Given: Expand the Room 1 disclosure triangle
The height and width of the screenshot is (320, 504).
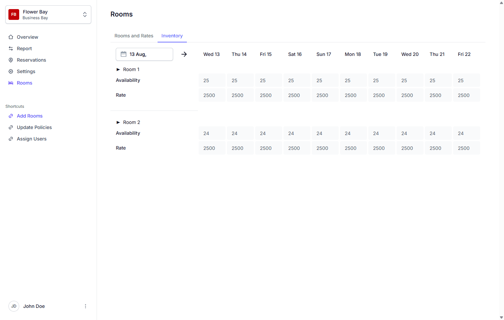Looking at the screenshot, I should (x=118, y=69).
